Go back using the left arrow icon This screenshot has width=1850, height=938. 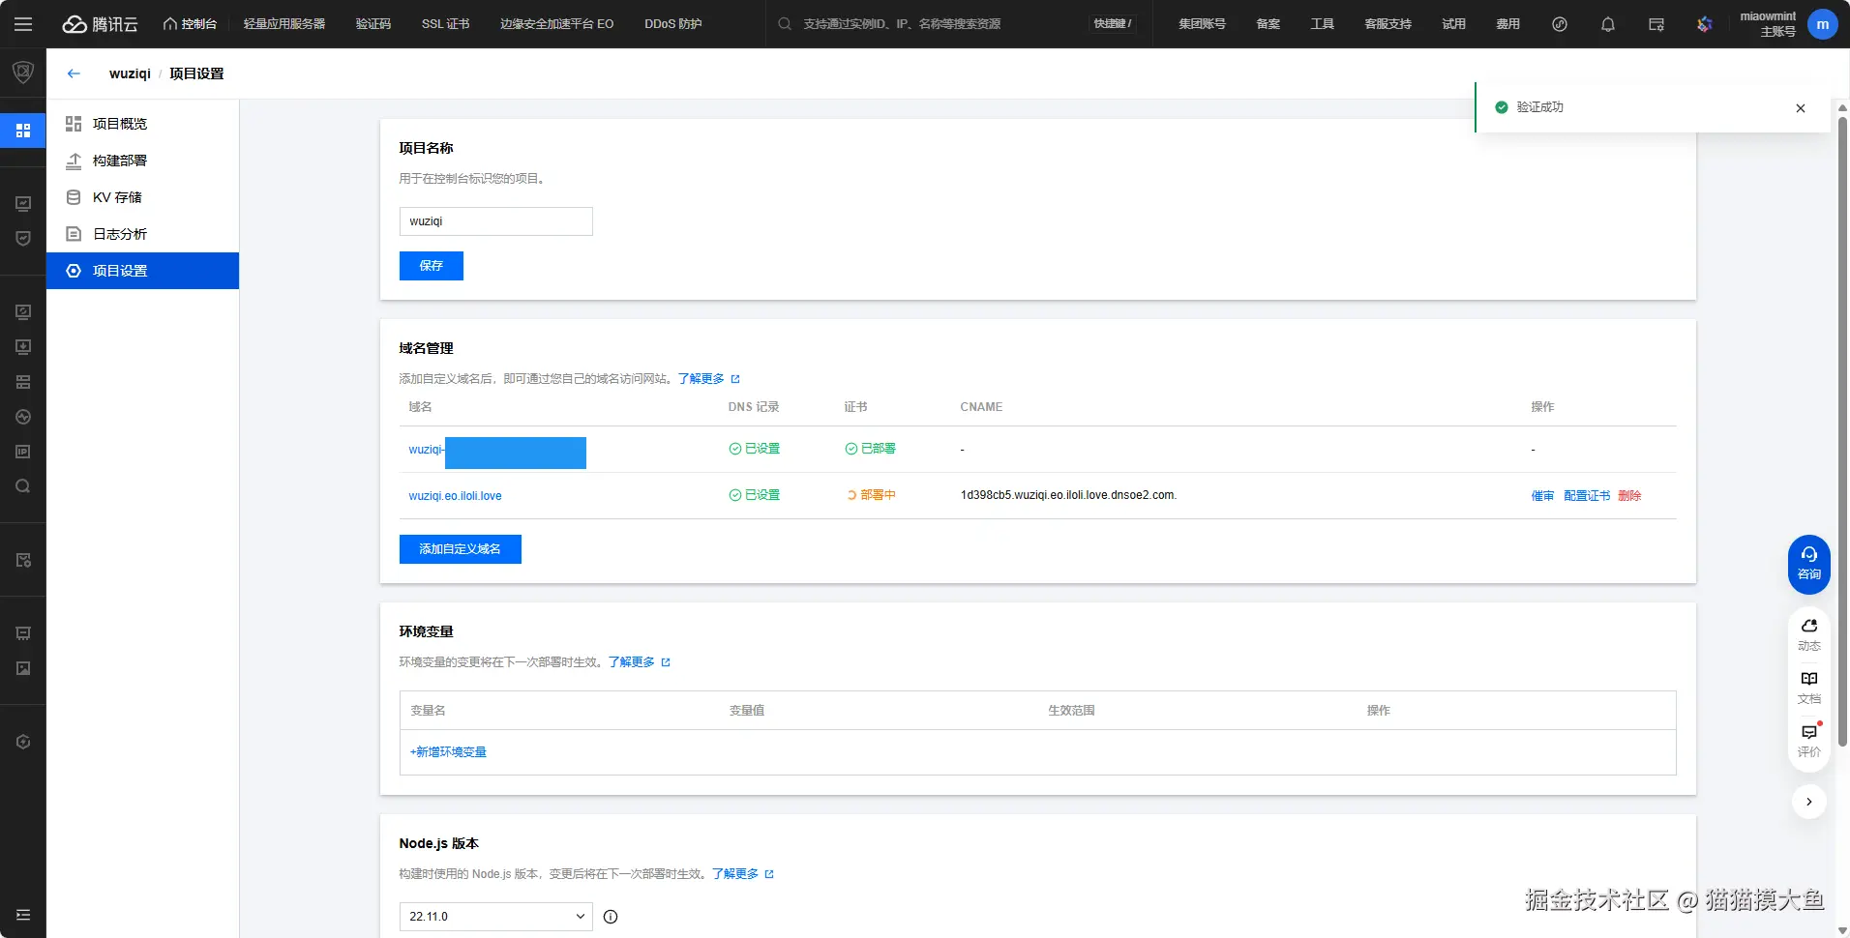click(74, 73)
